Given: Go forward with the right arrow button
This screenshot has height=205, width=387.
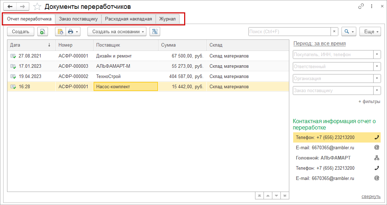Looking at the screenshot, I should pyautogui.click(x=23, y=6).
